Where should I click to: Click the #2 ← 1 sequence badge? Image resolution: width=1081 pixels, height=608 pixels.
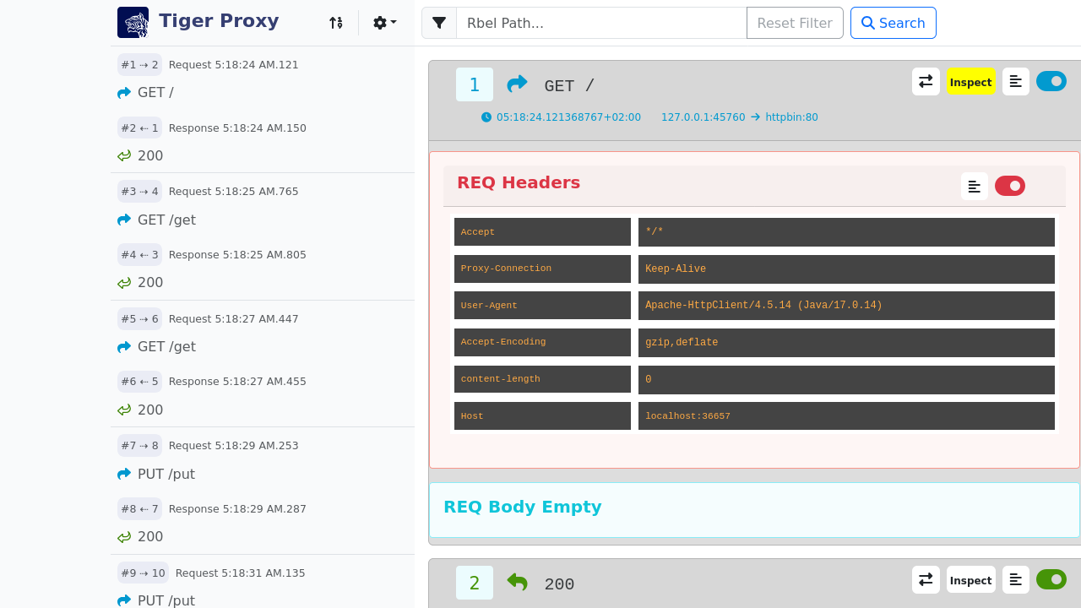point(139,128)
